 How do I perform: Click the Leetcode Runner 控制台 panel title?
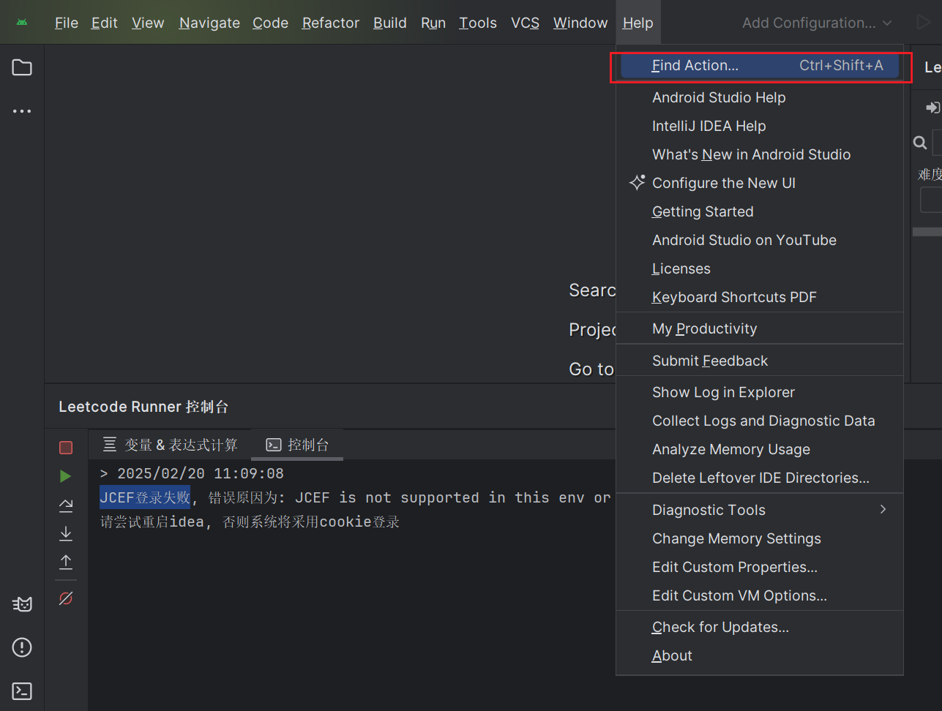143,407
